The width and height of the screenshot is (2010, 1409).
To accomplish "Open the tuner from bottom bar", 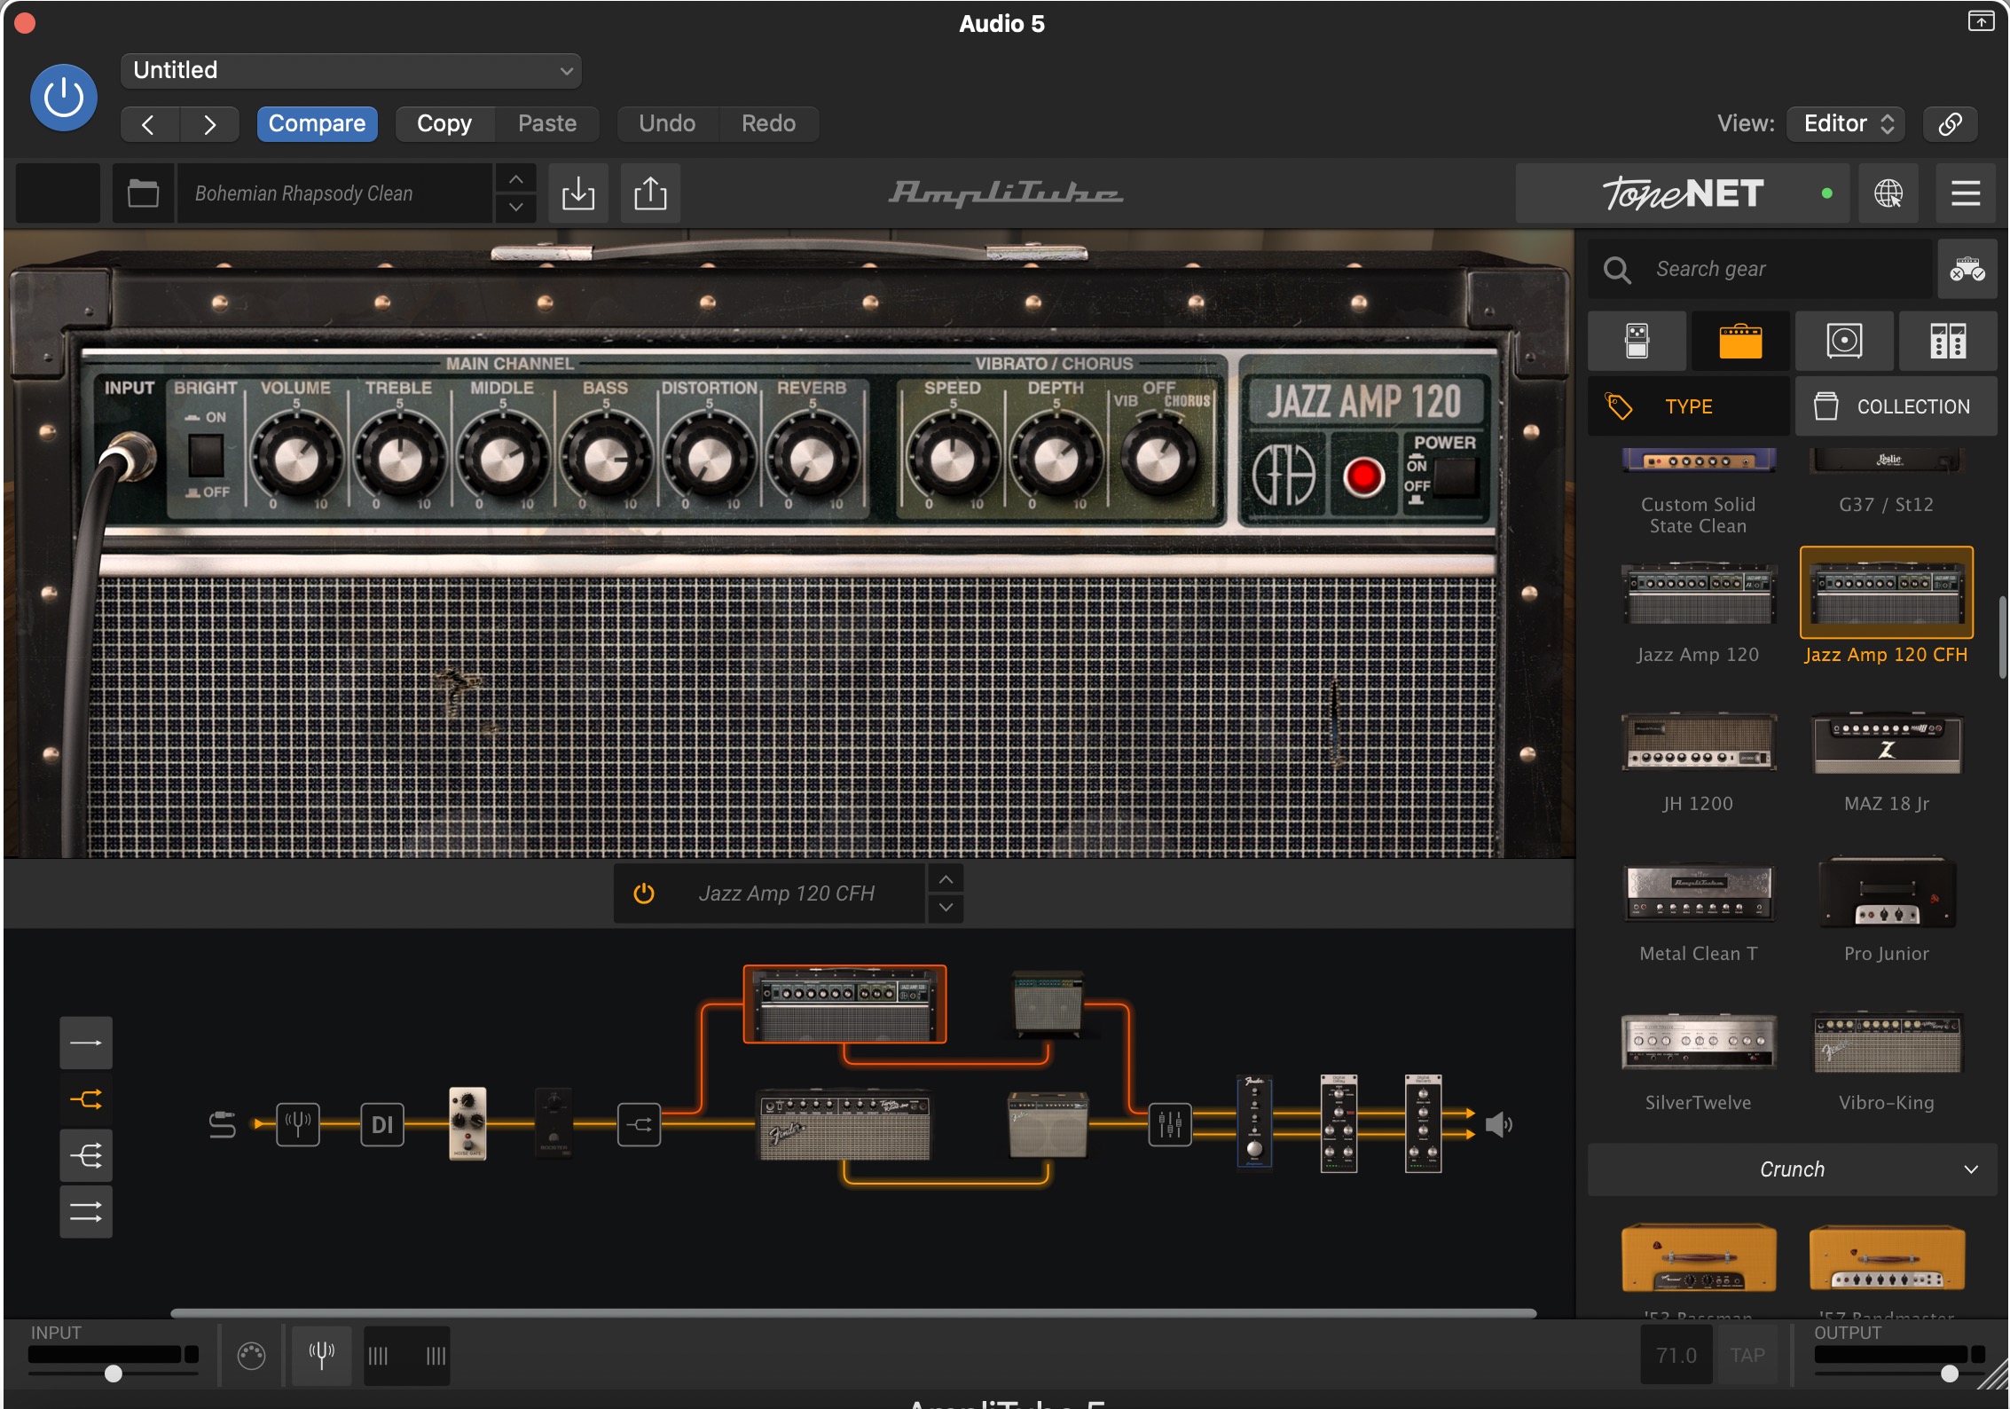I will coord(321,1355).
